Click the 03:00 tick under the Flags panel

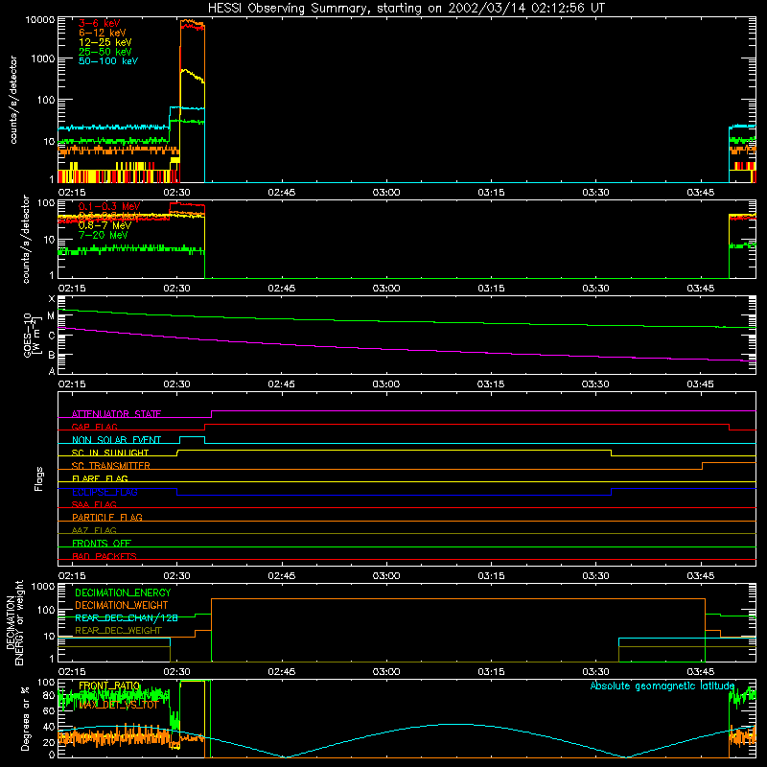(x=386, y=576)
